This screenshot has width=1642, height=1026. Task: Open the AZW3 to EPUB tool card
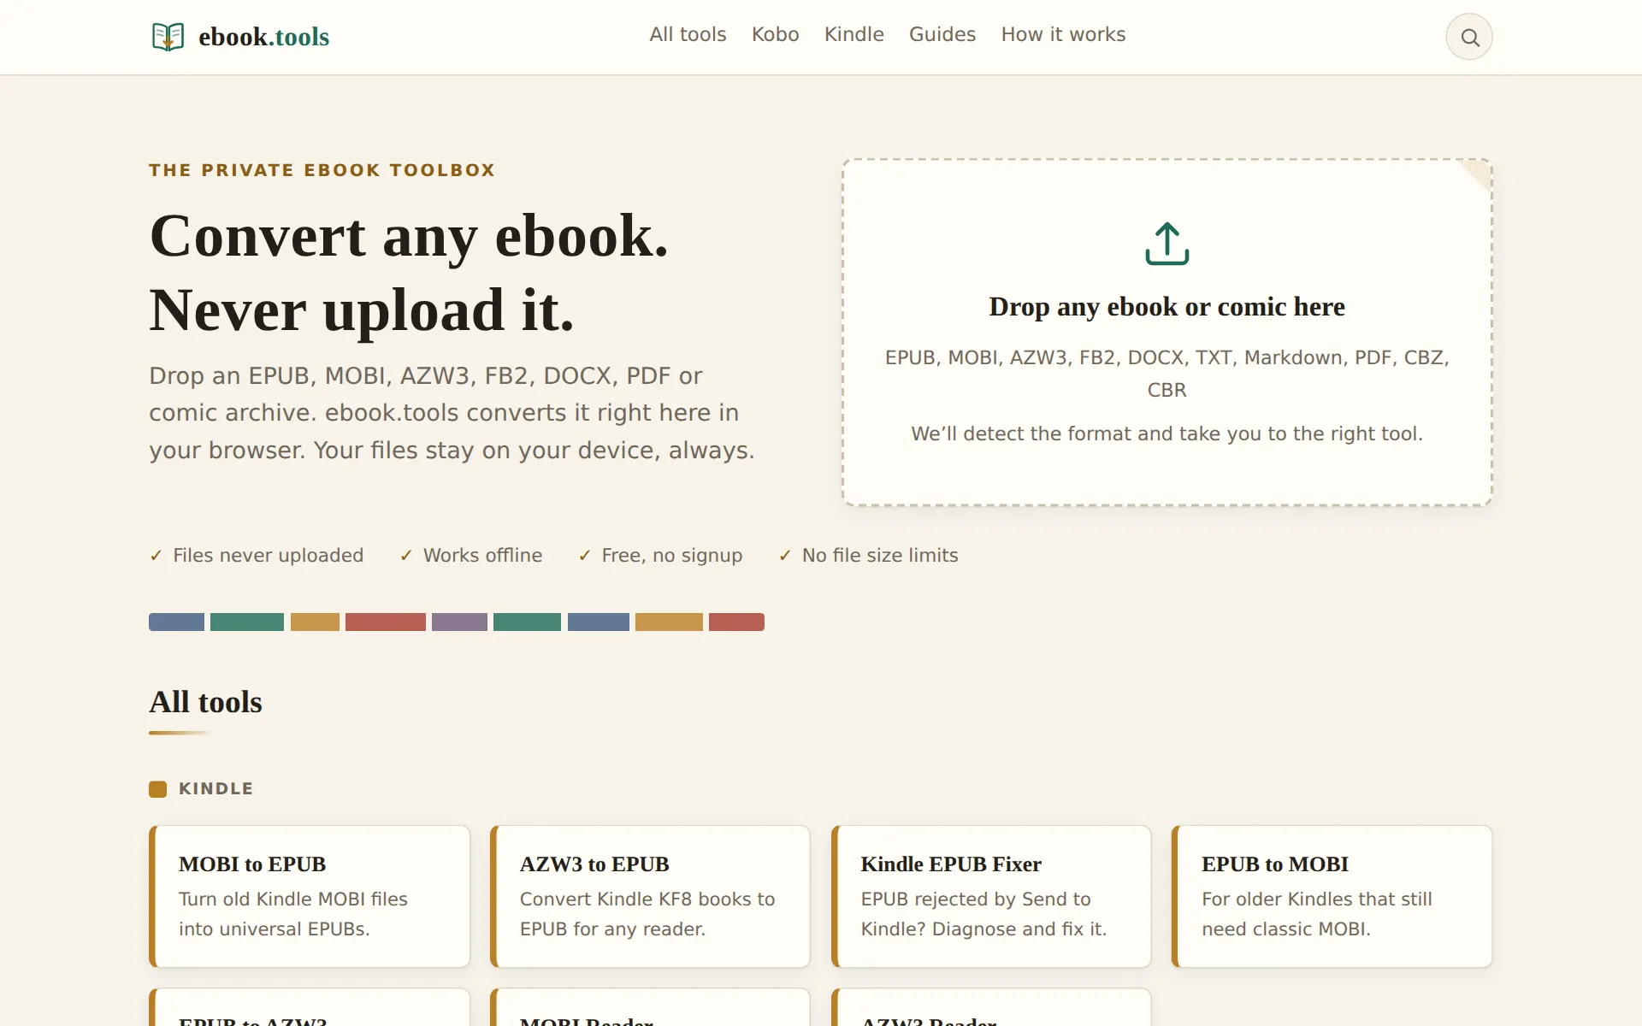click(x=650, y=896)
